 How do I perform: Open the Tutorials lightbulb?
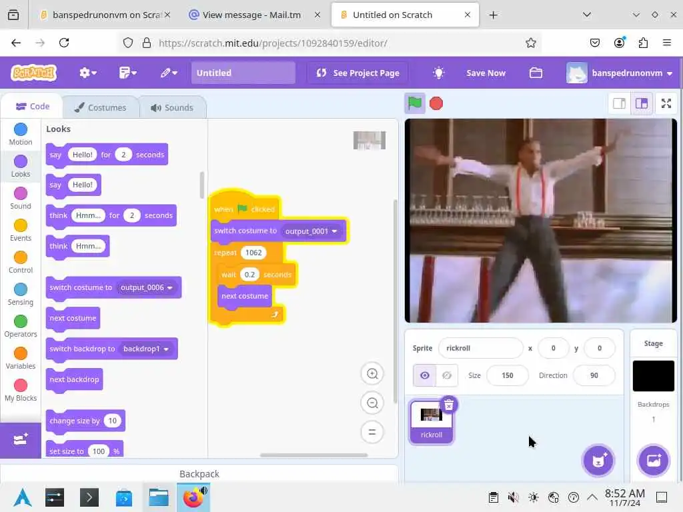coord(438,73)
